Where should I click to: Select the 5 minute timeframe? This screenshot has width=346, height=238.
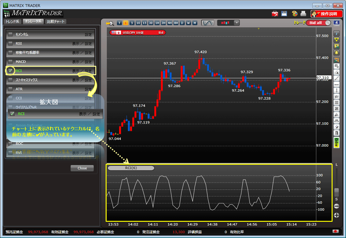132,23
